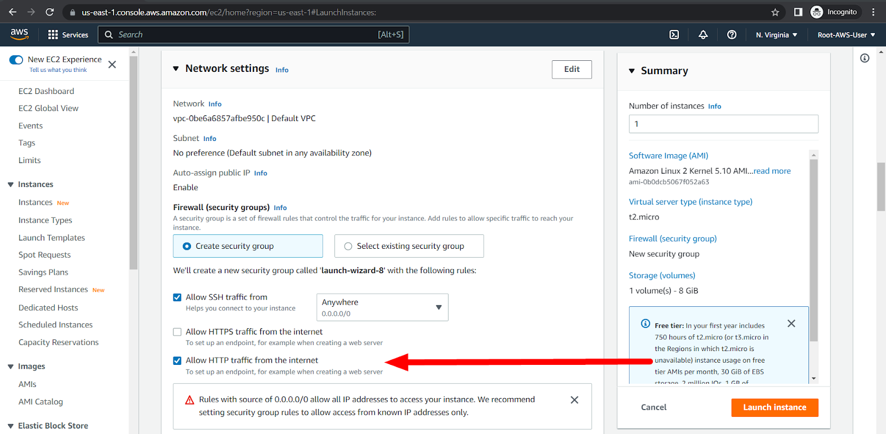Click the Launch instance button
This screenshot has width=886, height=434.
[775, 407]
